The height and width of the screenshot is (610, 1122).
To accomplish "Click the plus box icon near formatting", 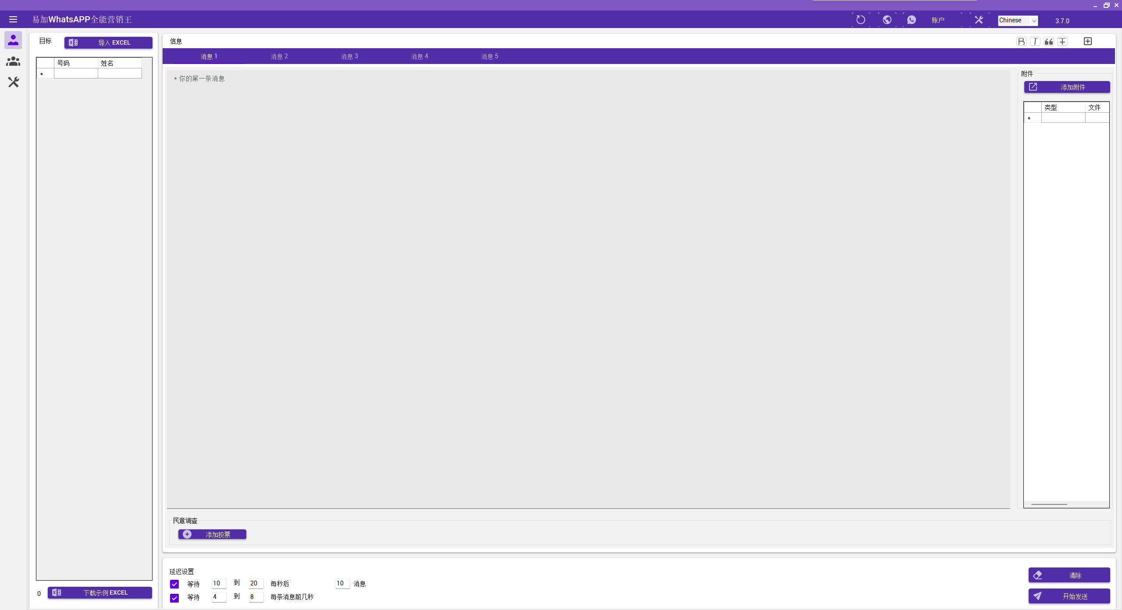I will (1088, 41).
